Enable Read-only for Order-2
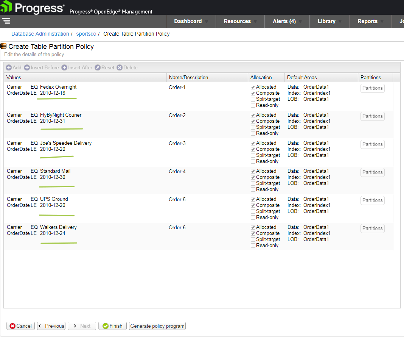Viewport: 404px width, 338px height. 253,133
